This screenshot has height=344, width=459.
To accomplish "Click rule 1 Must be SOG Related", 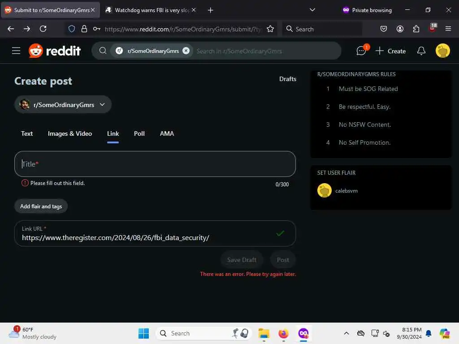I will coord(368,89).
